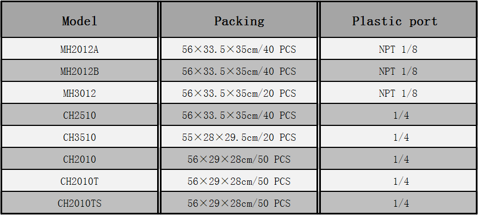Select the CH2010T model cell
Viewport: 478px width, 215px height.
[x=80, y=180]
